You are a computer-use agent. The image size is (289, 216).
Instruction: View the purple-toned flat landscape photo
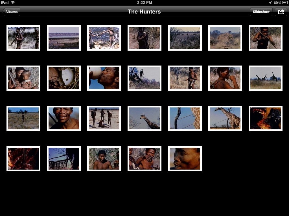64,38
